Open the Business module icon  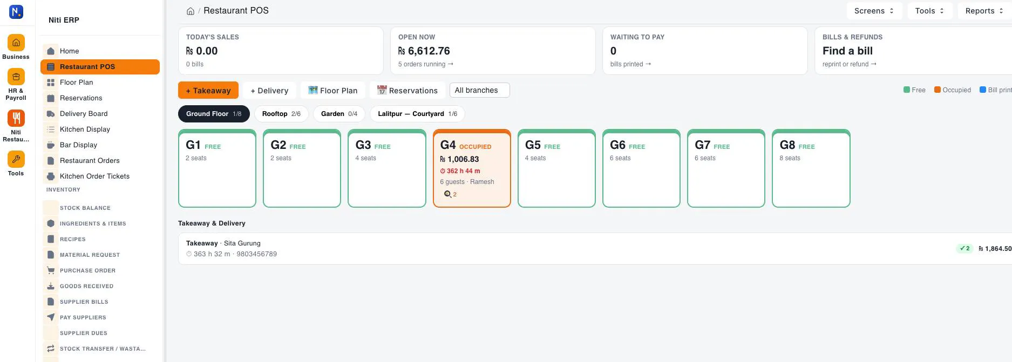point(16,43)
